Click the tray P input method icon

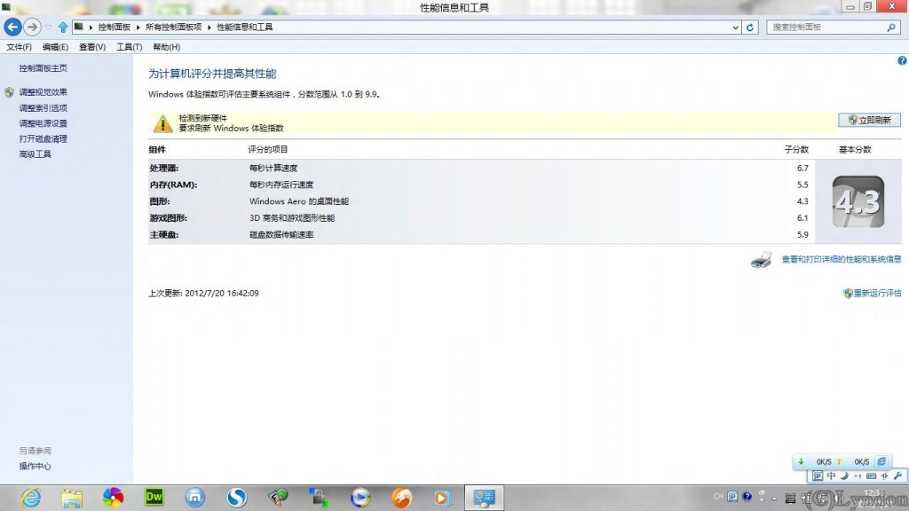[732, 497]
